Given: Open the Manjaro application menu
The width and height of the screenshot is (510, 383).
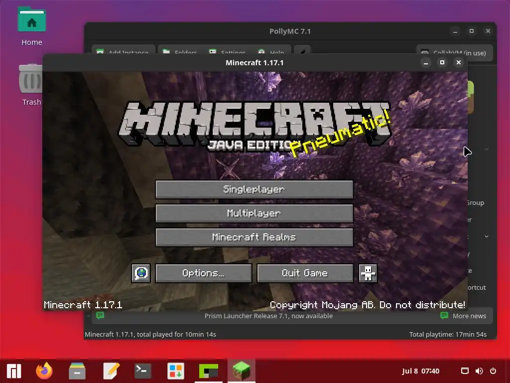Looking at the screenshot, I should coord(14,371).
